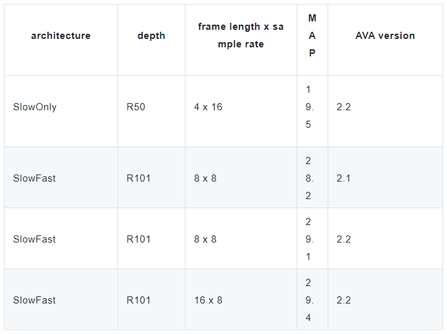
Task: Click R101 in the last row
Action: tap(138, 300)
